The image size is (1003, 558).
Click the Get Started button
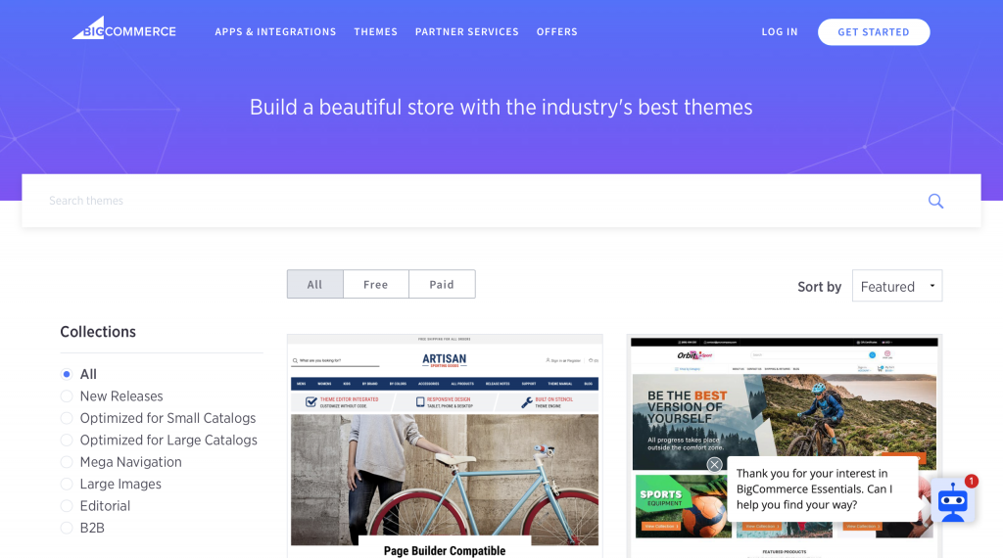tap(873, 32)
